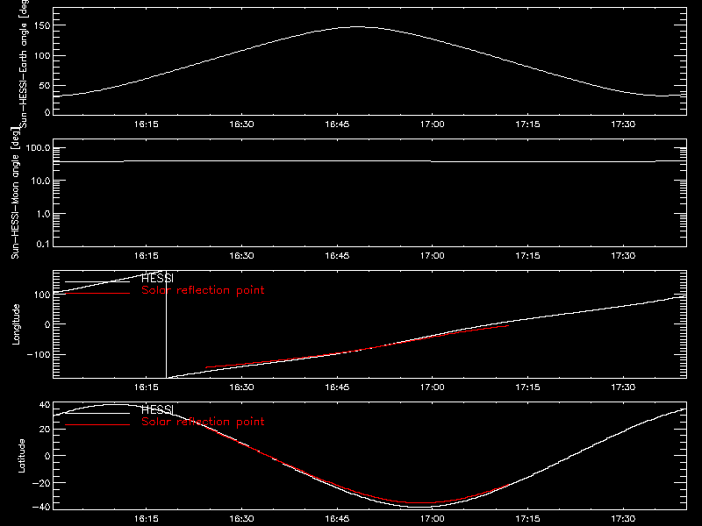Screen dimensions: 702x526
Task: Click the 100 tick label on Longitude plot
Action: click(42, 295)
